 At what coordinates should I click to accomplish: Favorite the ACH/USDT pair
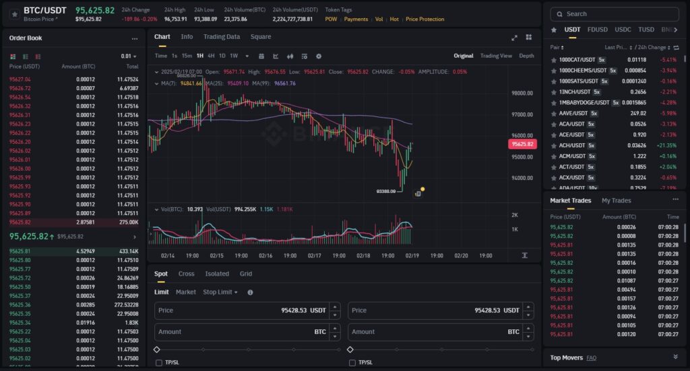tap(554, 146)
